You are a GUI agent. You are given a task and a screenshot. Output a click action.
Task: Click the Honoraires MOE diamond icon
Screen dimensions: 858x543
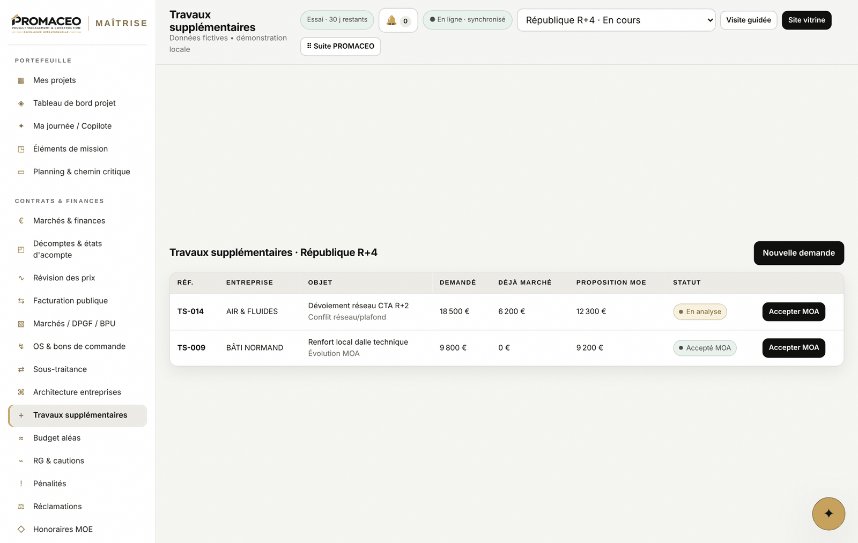tap(21, 530)
